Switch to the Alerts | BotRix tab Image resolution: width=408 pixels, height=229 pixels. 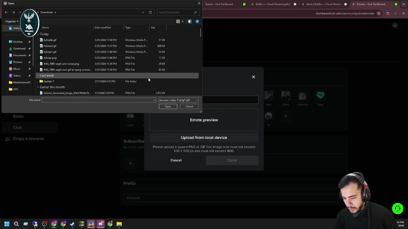(324, 4)
